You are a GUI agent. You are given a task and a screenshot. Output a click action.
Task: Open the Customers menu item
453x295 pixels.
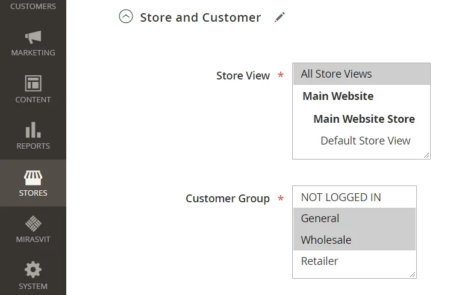tap(33, 7)
